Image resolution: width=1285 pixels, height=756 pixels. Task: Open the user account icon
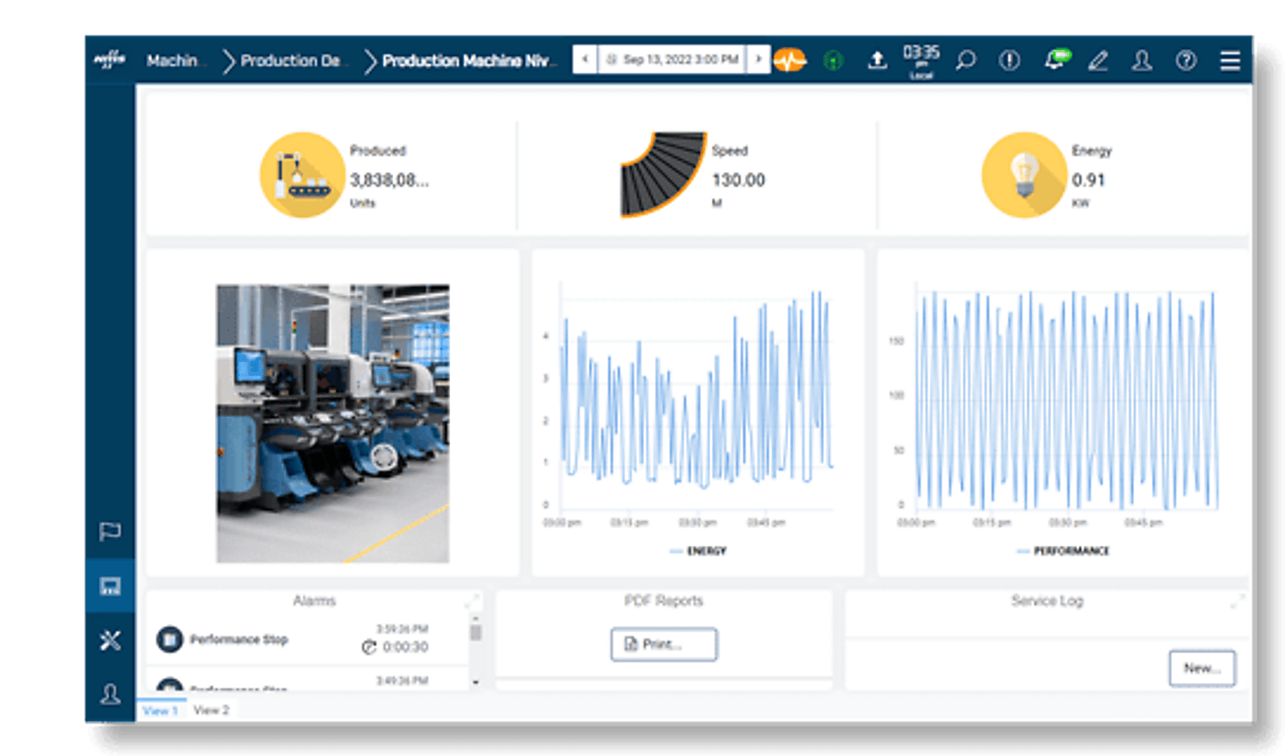pyautogui.click(x=1142, y=60)
